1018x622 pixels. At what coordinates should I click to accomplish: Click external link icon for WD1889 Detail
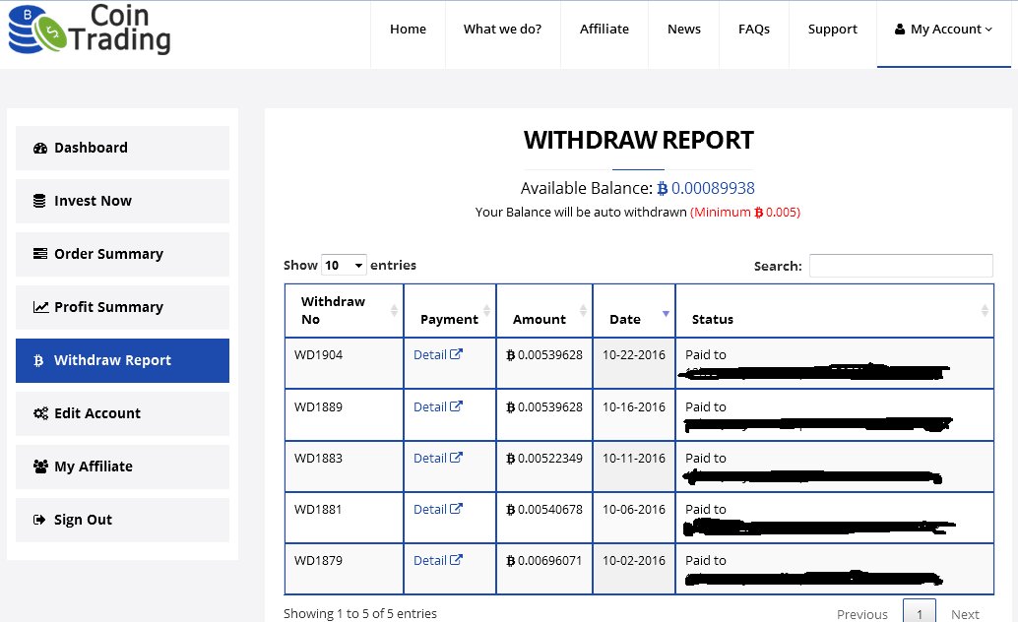[x=457, y=405]
